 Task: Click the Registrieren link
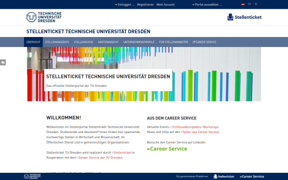click(x=145, y=5)
